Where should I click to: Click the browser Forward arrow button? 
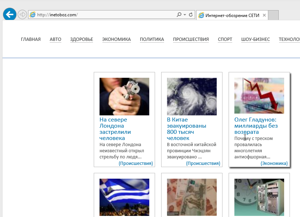(x=22, y=14)
